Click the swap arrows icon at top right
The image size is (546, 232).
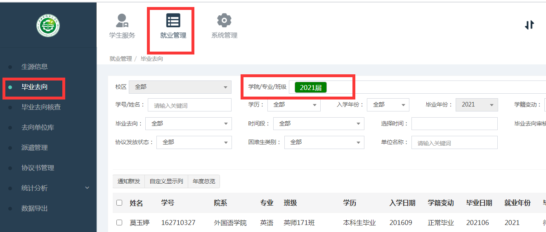(529, 25)
